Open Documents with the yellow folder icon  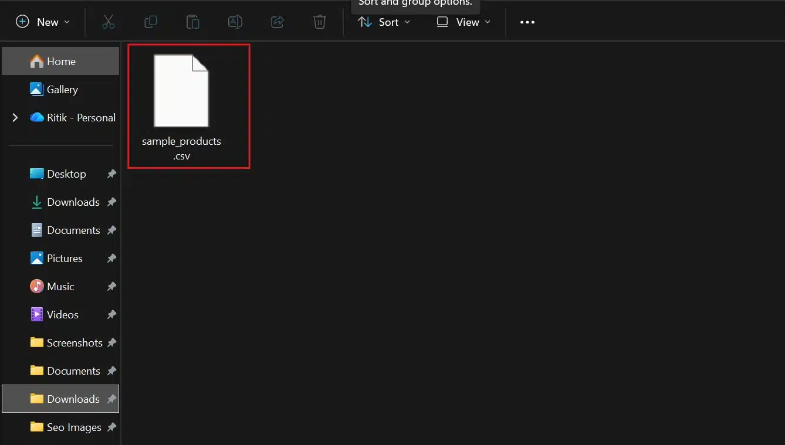pyautogui.click(x=65, y=371)
